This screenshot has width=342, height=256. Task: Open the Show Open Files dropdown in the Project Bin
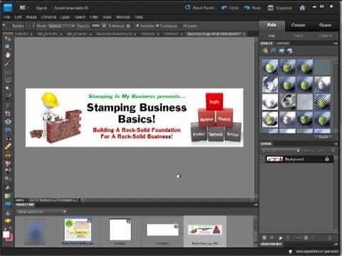pyautogui.click(x=42, y=212)
